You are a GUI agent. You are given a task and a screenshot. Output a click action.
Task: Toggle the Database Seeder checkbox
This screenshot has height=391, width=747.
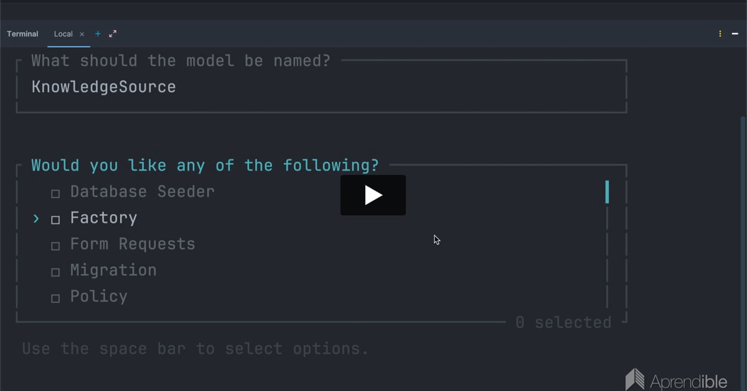click(55, 194)
